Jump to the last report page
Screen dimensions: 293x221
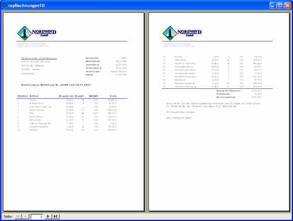click(x=56, y=216)
